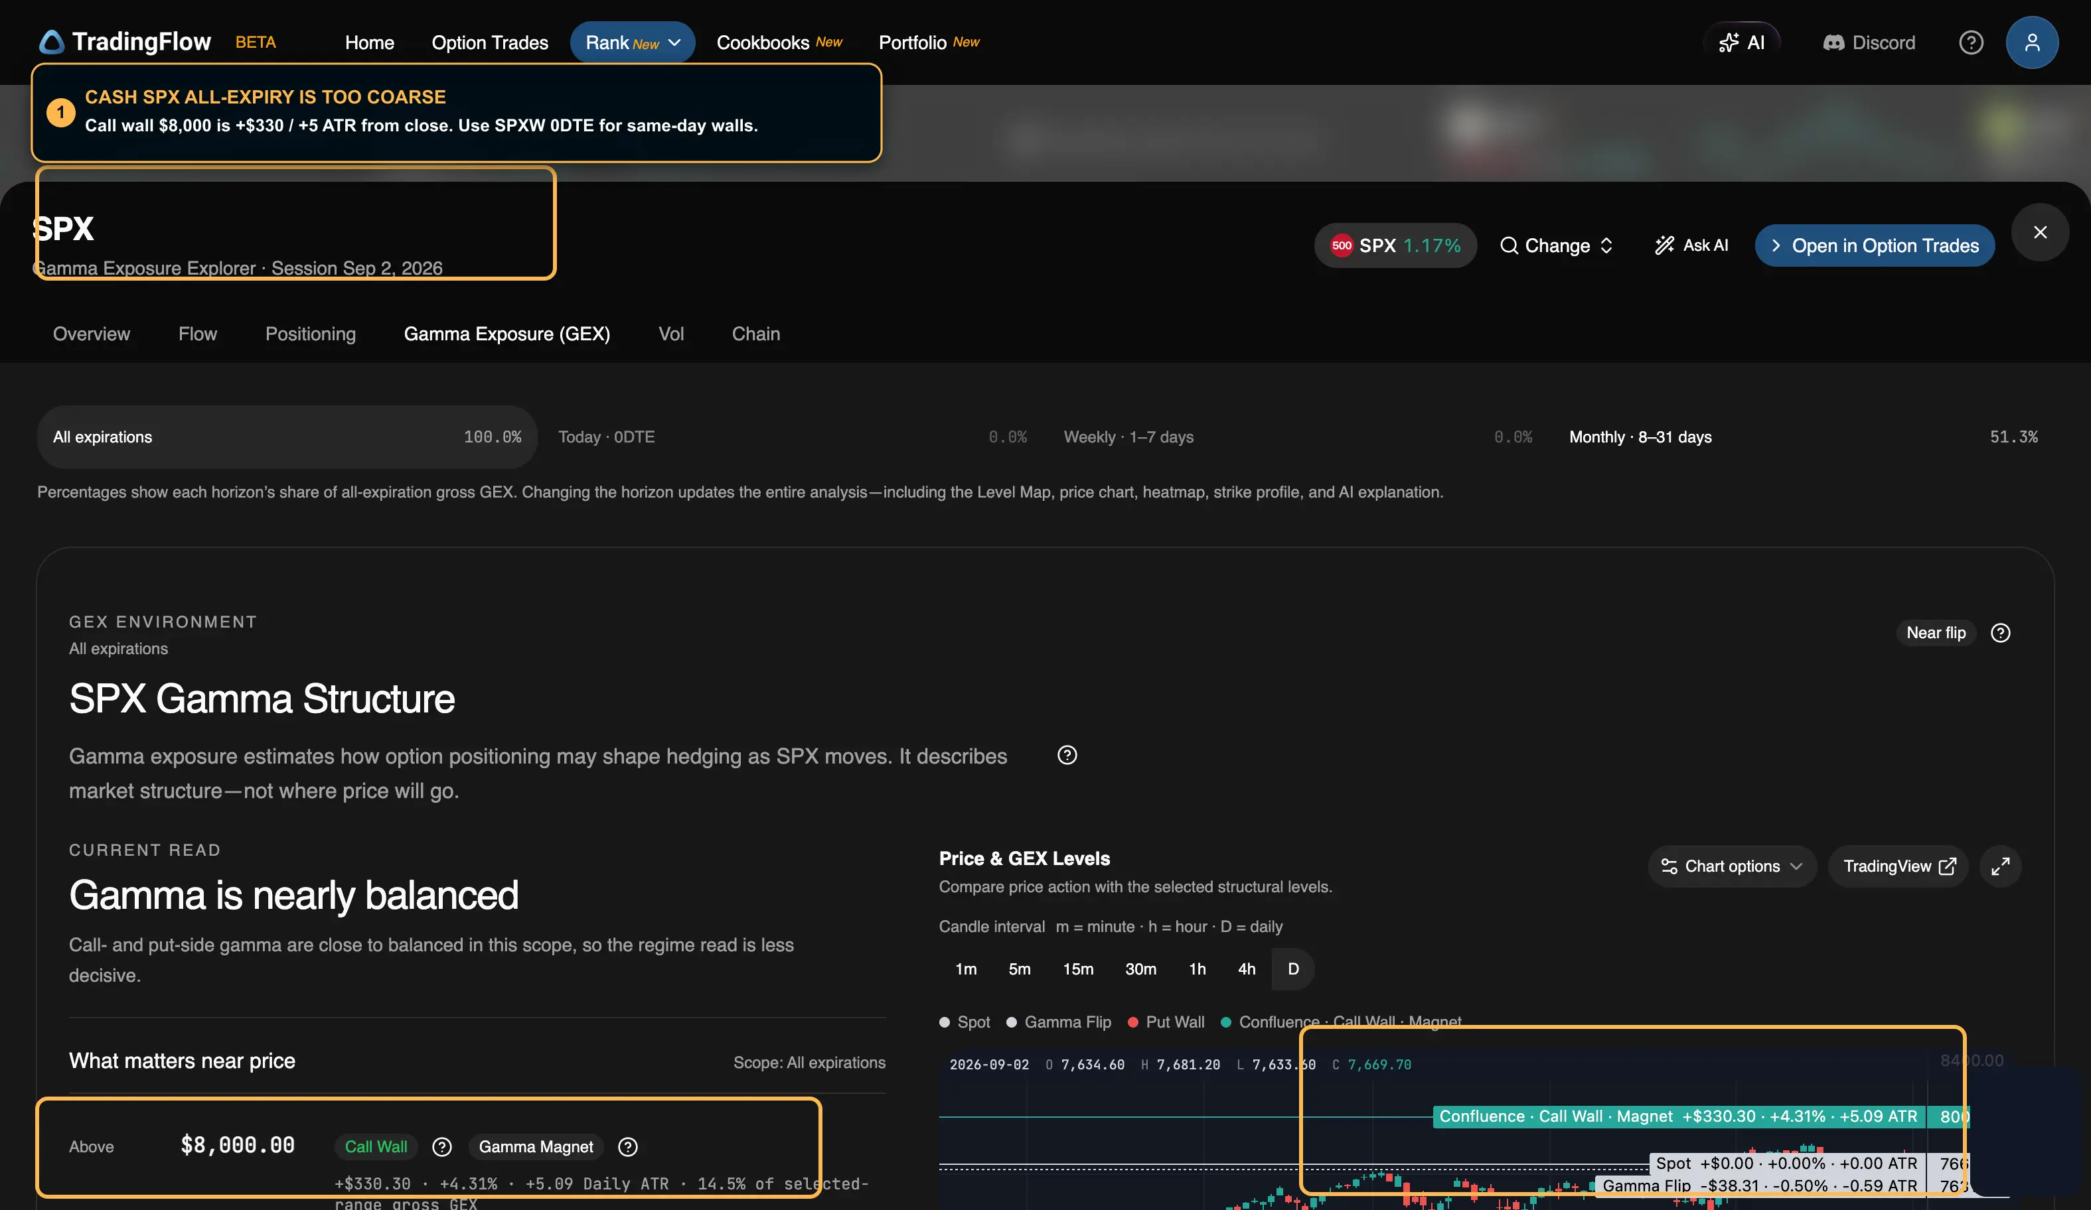This screenshot has height=1210, width=2091.
Task: Select Monthly 8–31 days horizon
Action: (x=1803, y=437)
